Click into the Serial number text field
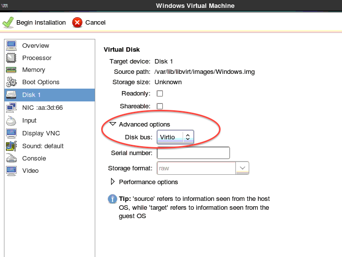The image size is (342, 257). tap(193, 153)
